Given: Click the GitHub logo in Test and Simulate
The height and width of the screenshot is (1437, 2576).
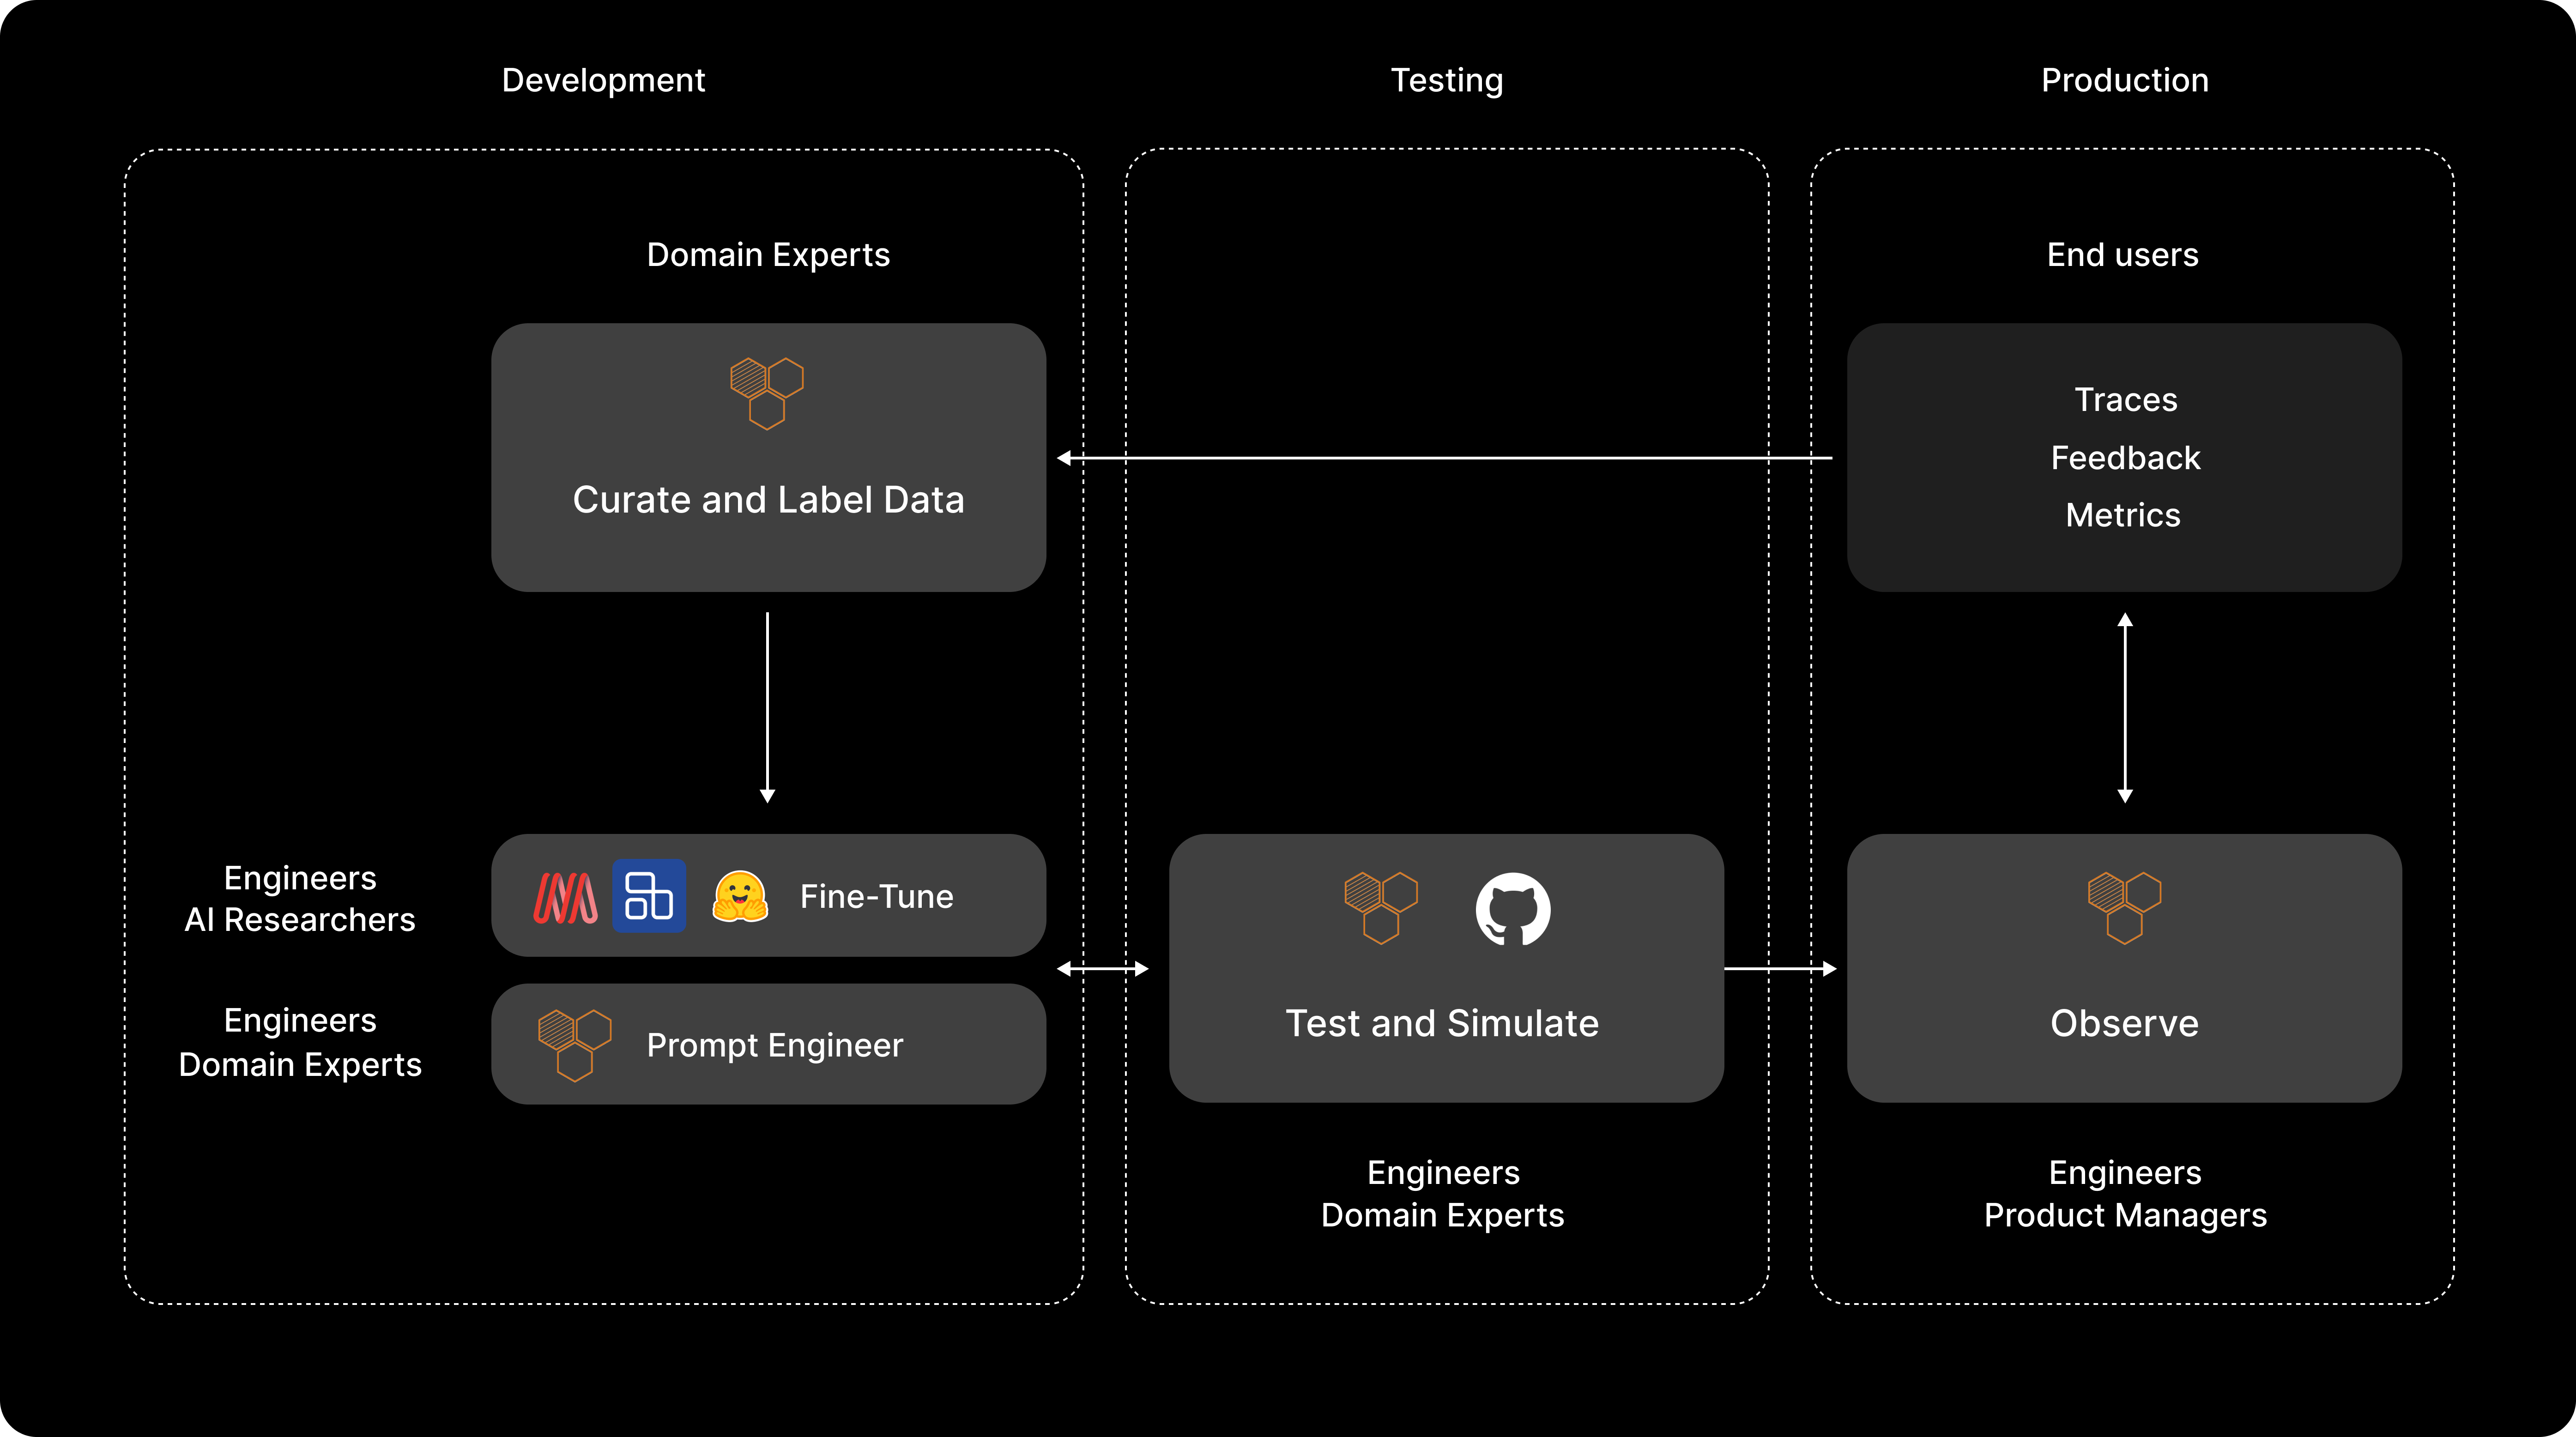Looking at the screenshot, I should [1513, 909].
